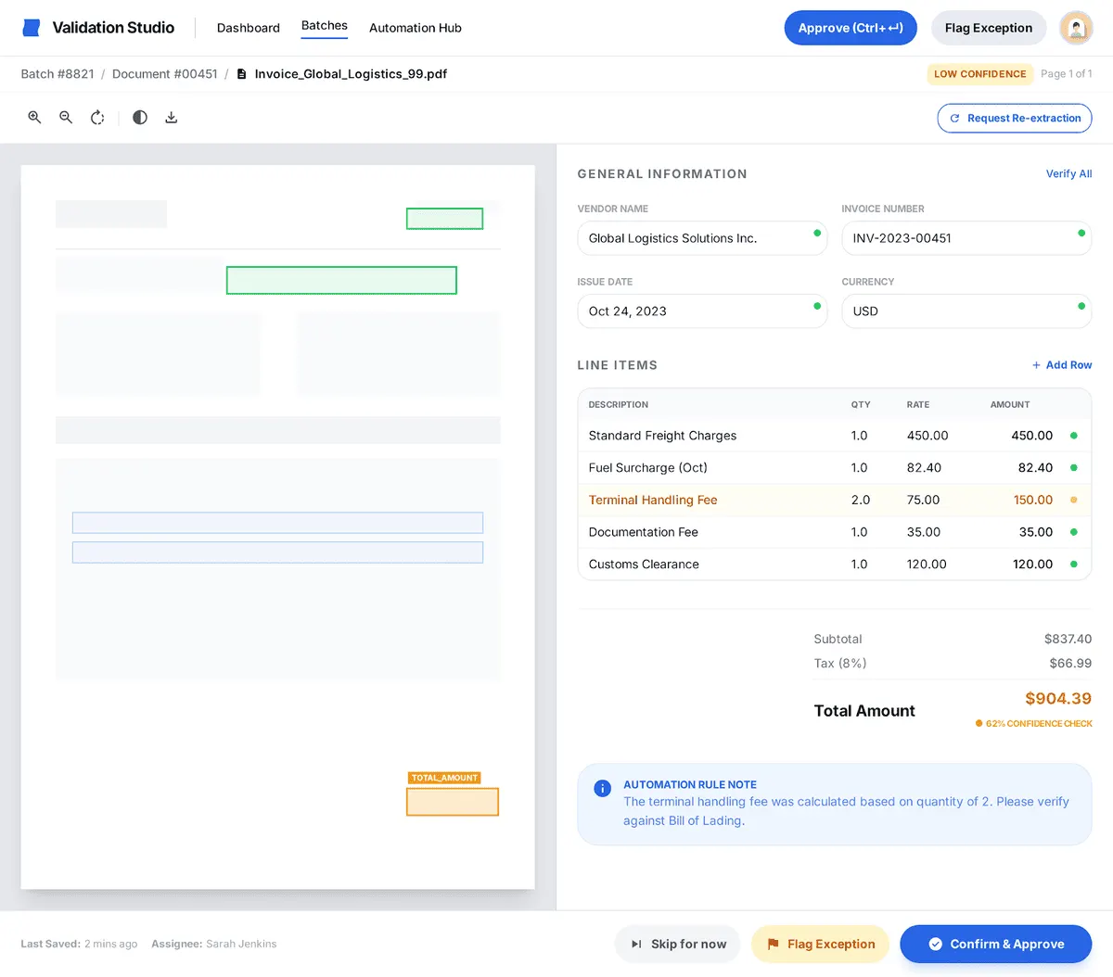Click Request Re-extraction
Image resolution: width=1113 pixels, height=977 pixels.
coord(1015,118)
